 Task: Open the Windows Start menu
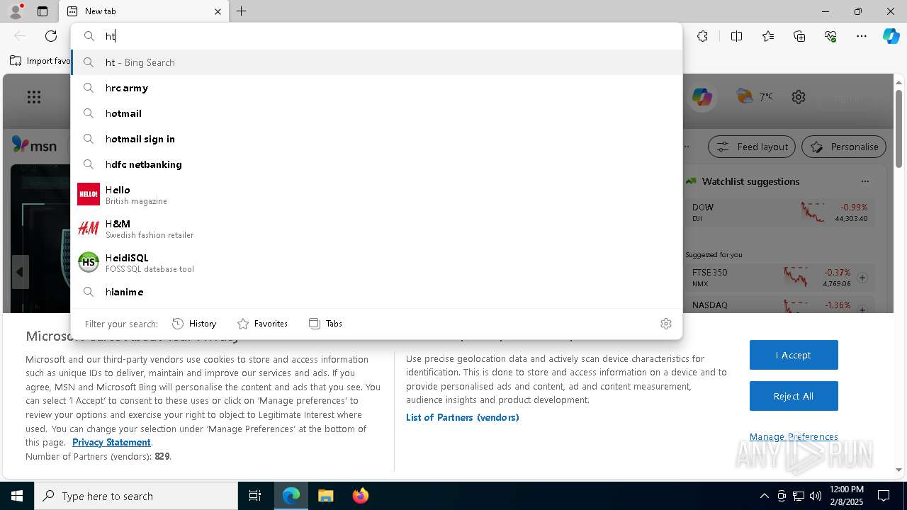(17, 496)
